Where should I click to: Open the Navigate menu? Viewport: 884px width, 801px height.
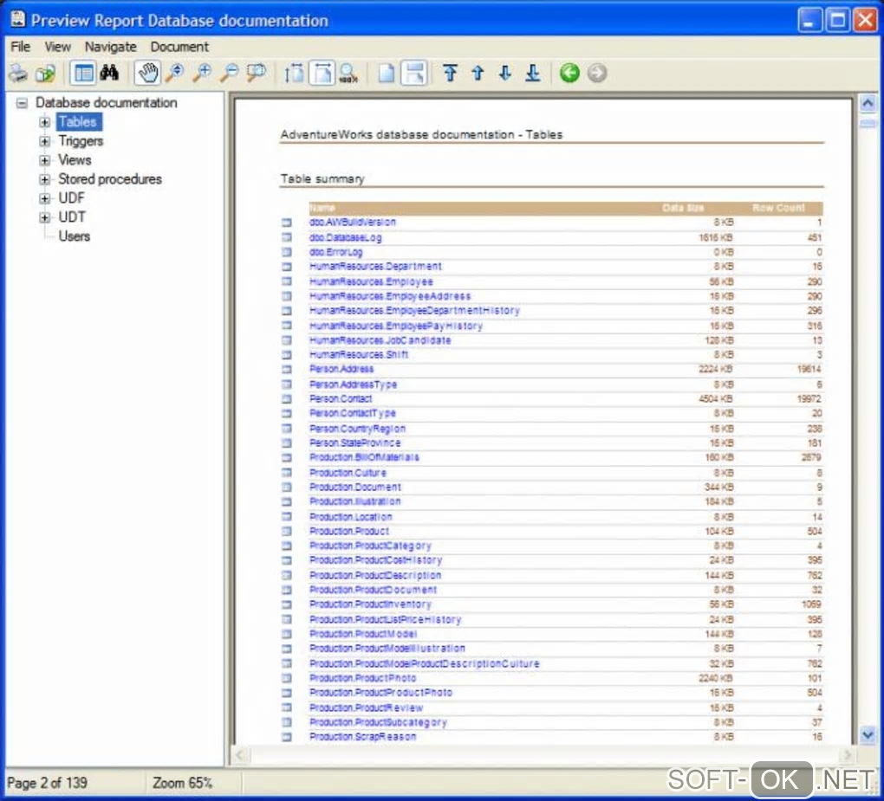111,47
